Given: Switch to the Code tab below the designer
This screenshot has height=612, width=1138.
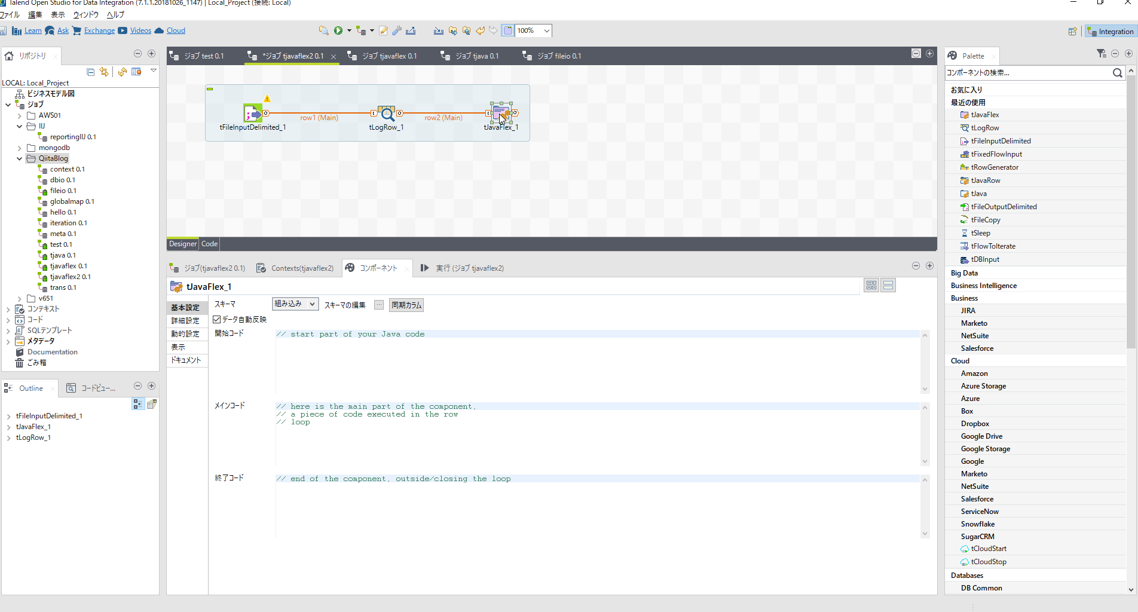Looking at the screenshot, I should 209,243.
